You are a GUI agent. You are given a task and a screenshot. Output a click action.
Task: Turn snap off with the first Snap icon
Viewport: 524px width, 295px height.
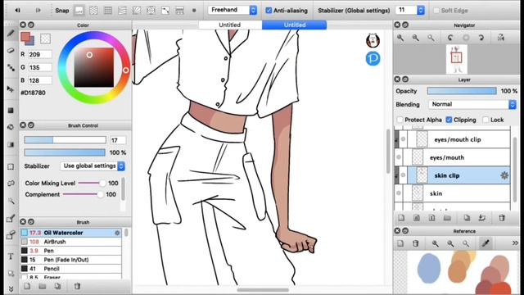(x=79, y=11)
